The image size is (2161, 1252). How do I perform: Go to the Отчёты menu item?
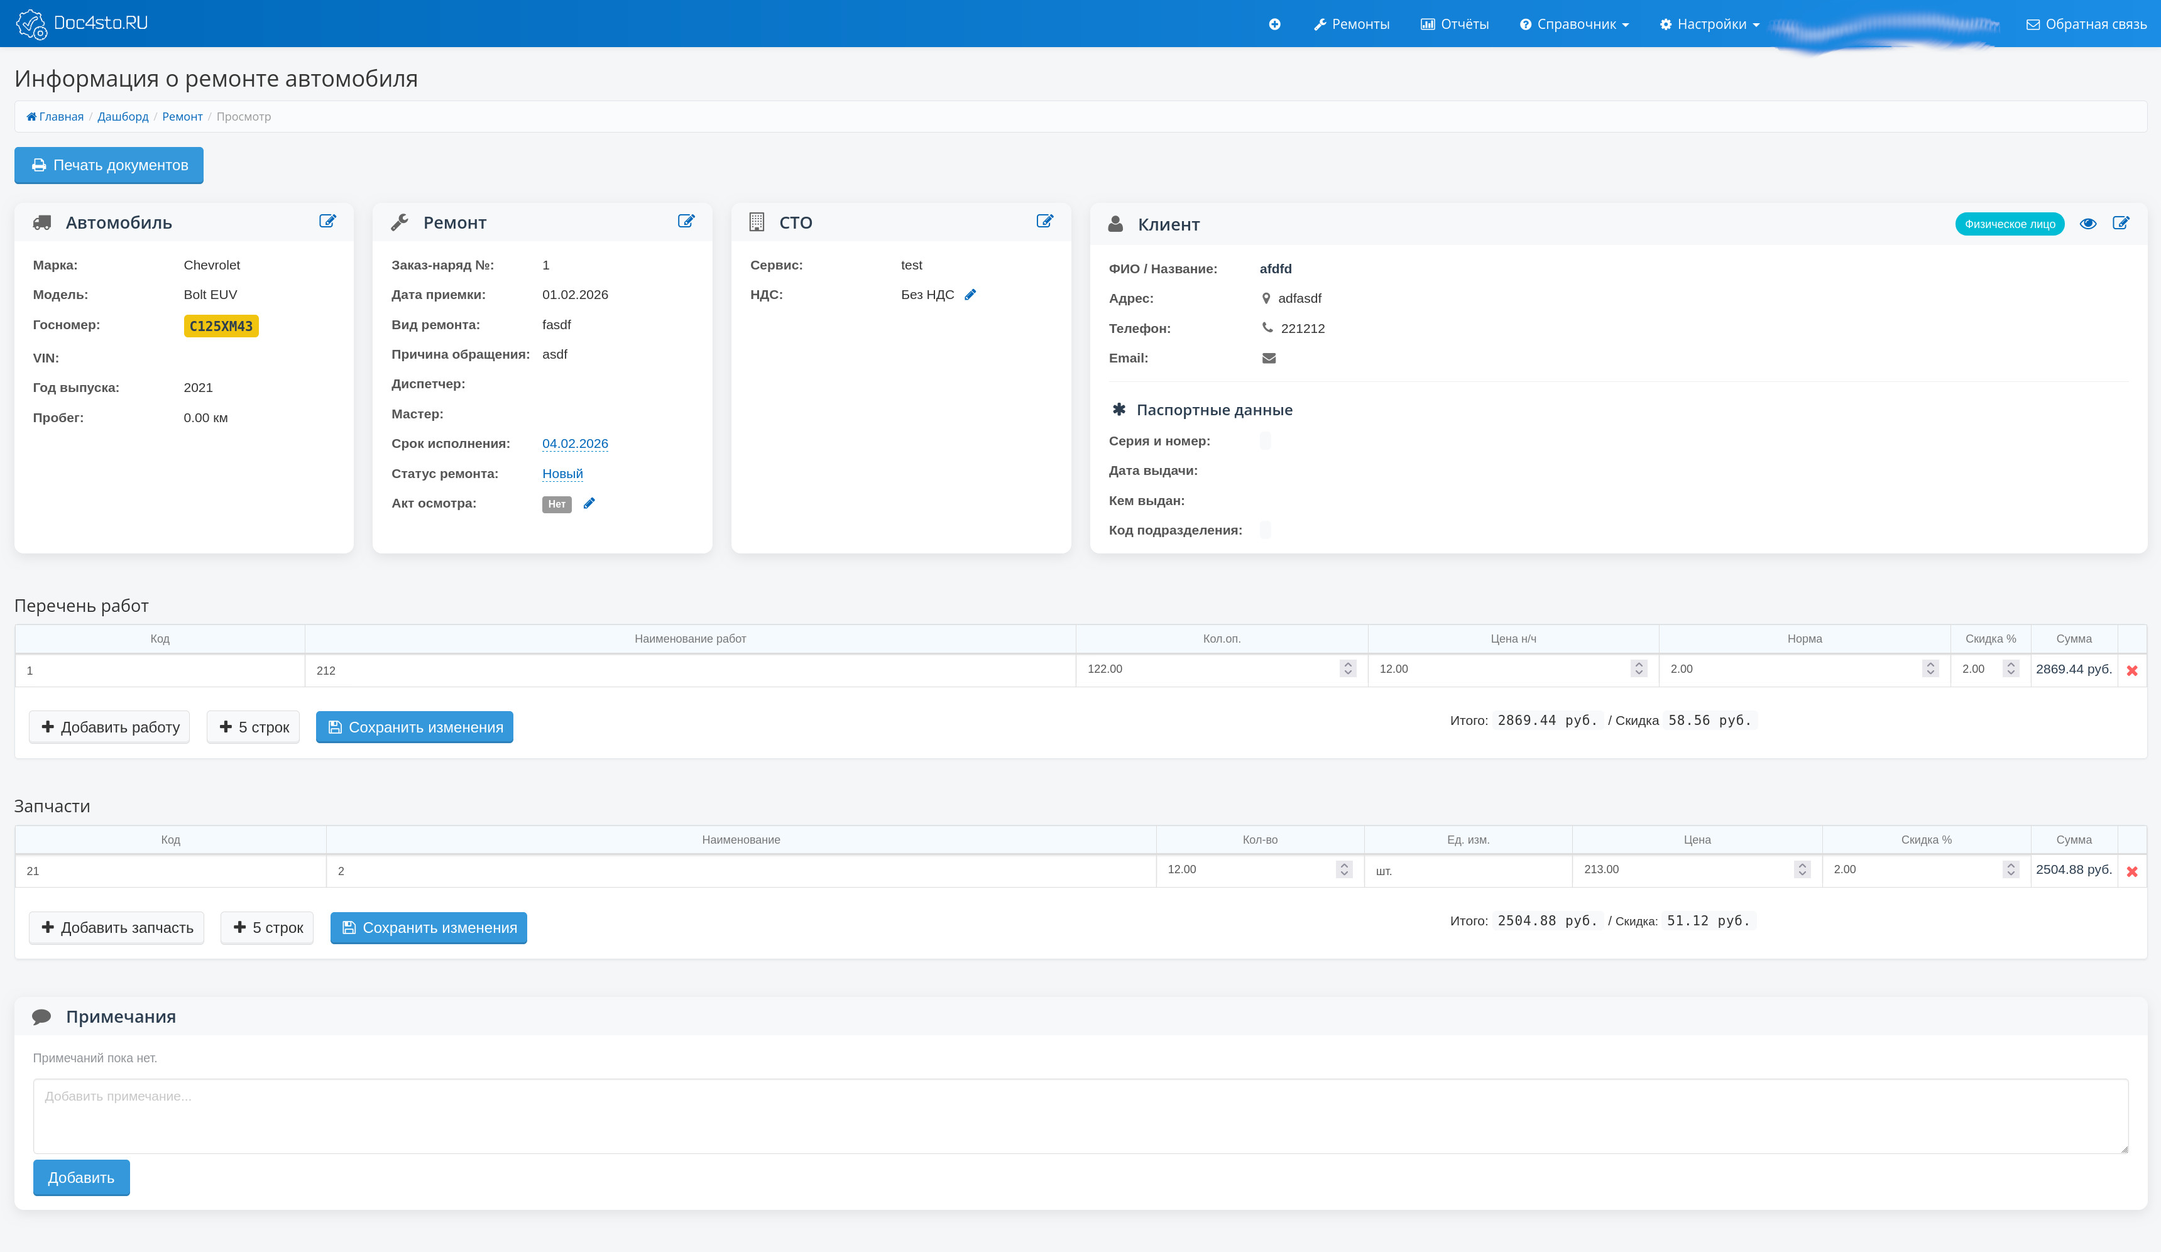point(1455,24)
